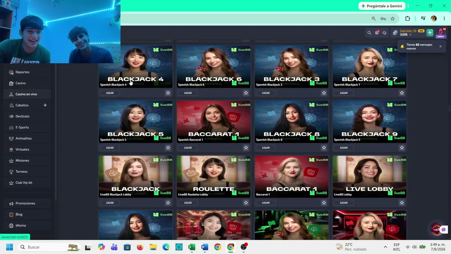
Task: Favorite the Spanish Blackjack 6 game
Action: click(246, 93)
